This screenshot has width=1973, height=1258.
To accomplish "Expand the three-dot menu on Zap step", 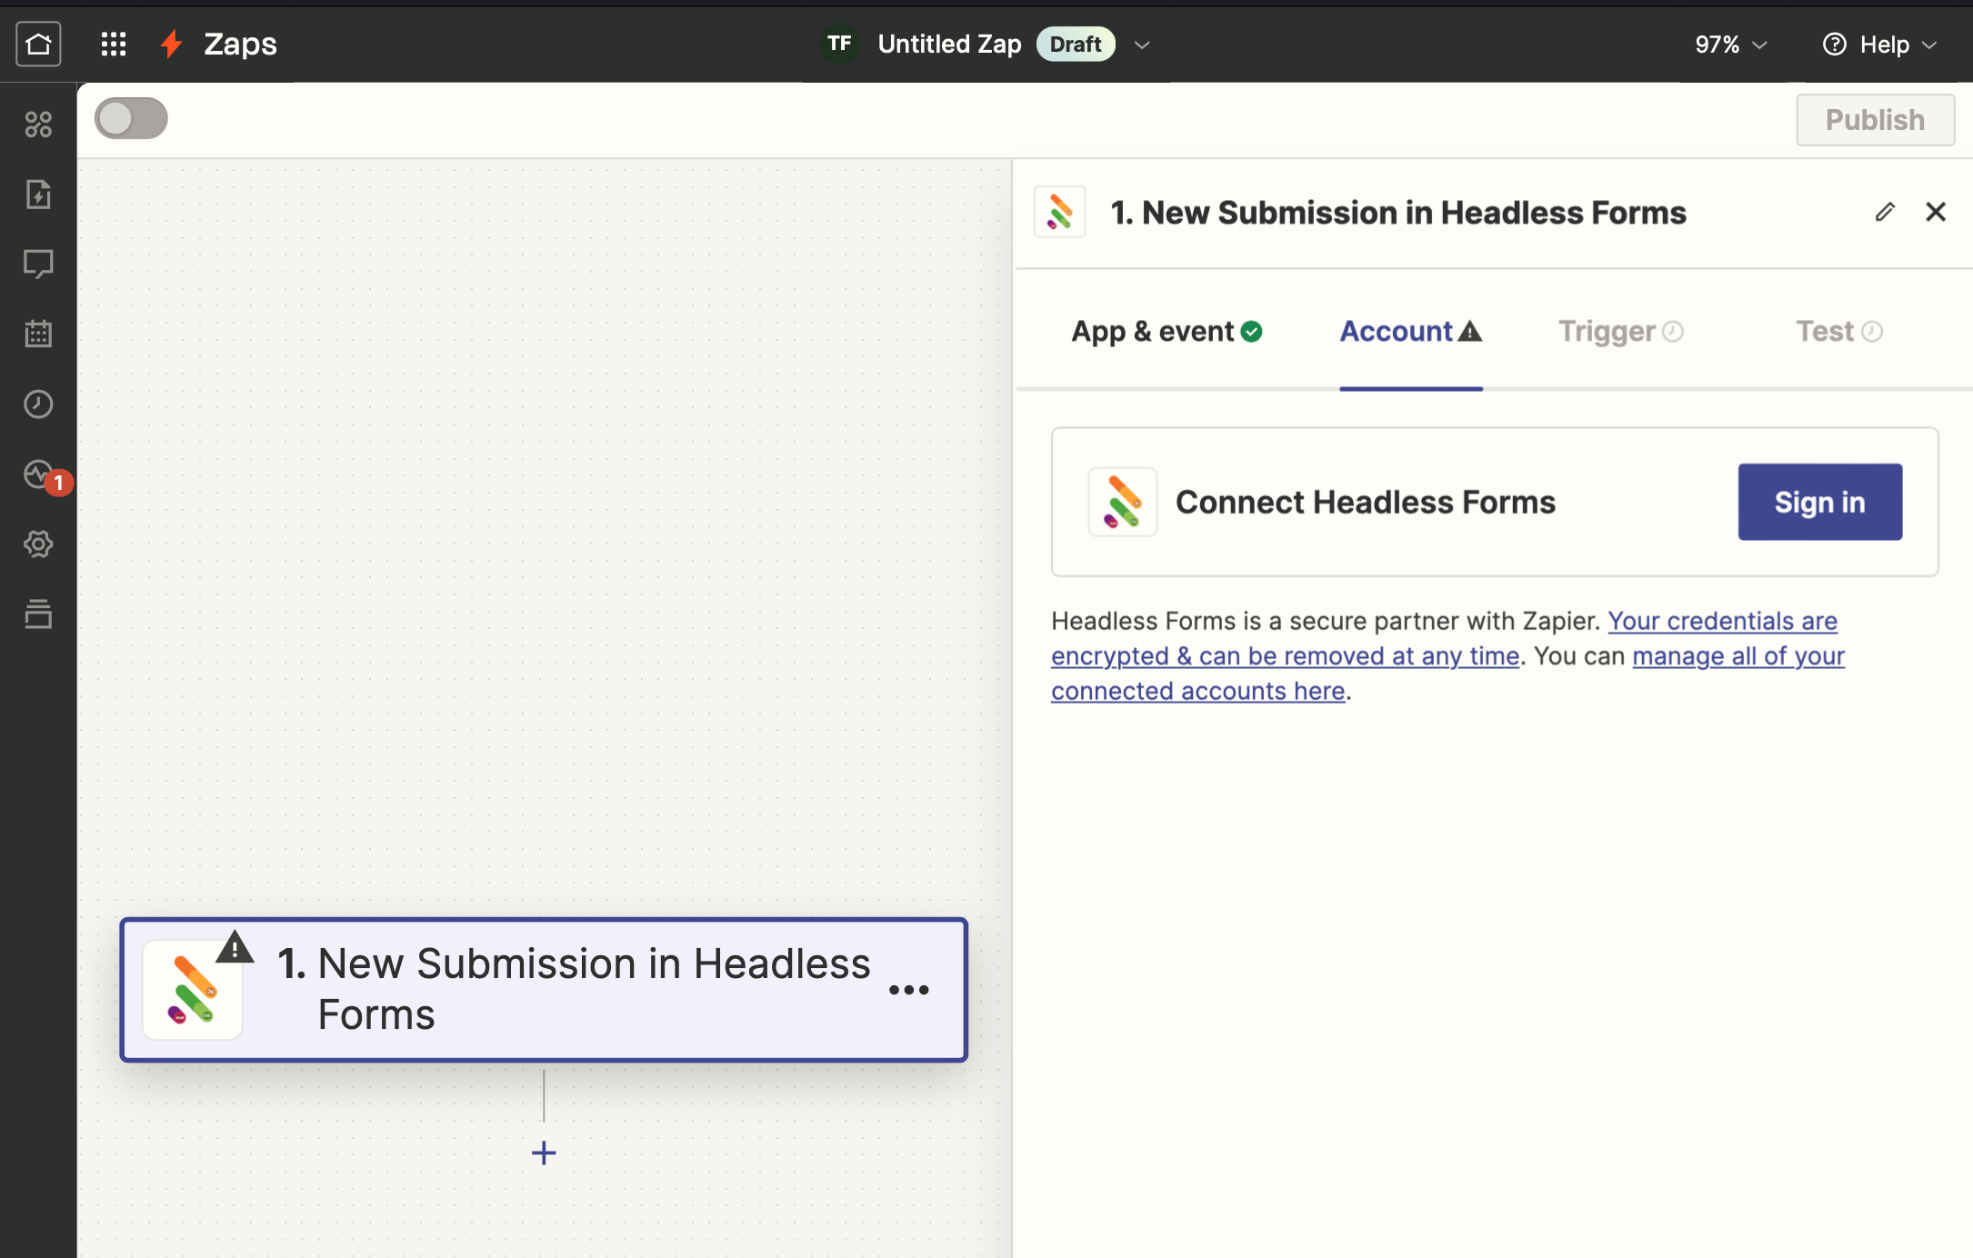I will point(912,989).
